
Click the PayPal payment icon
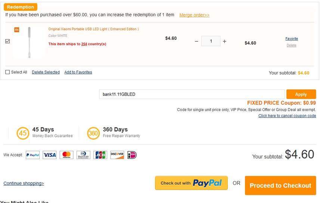[32, 155]
